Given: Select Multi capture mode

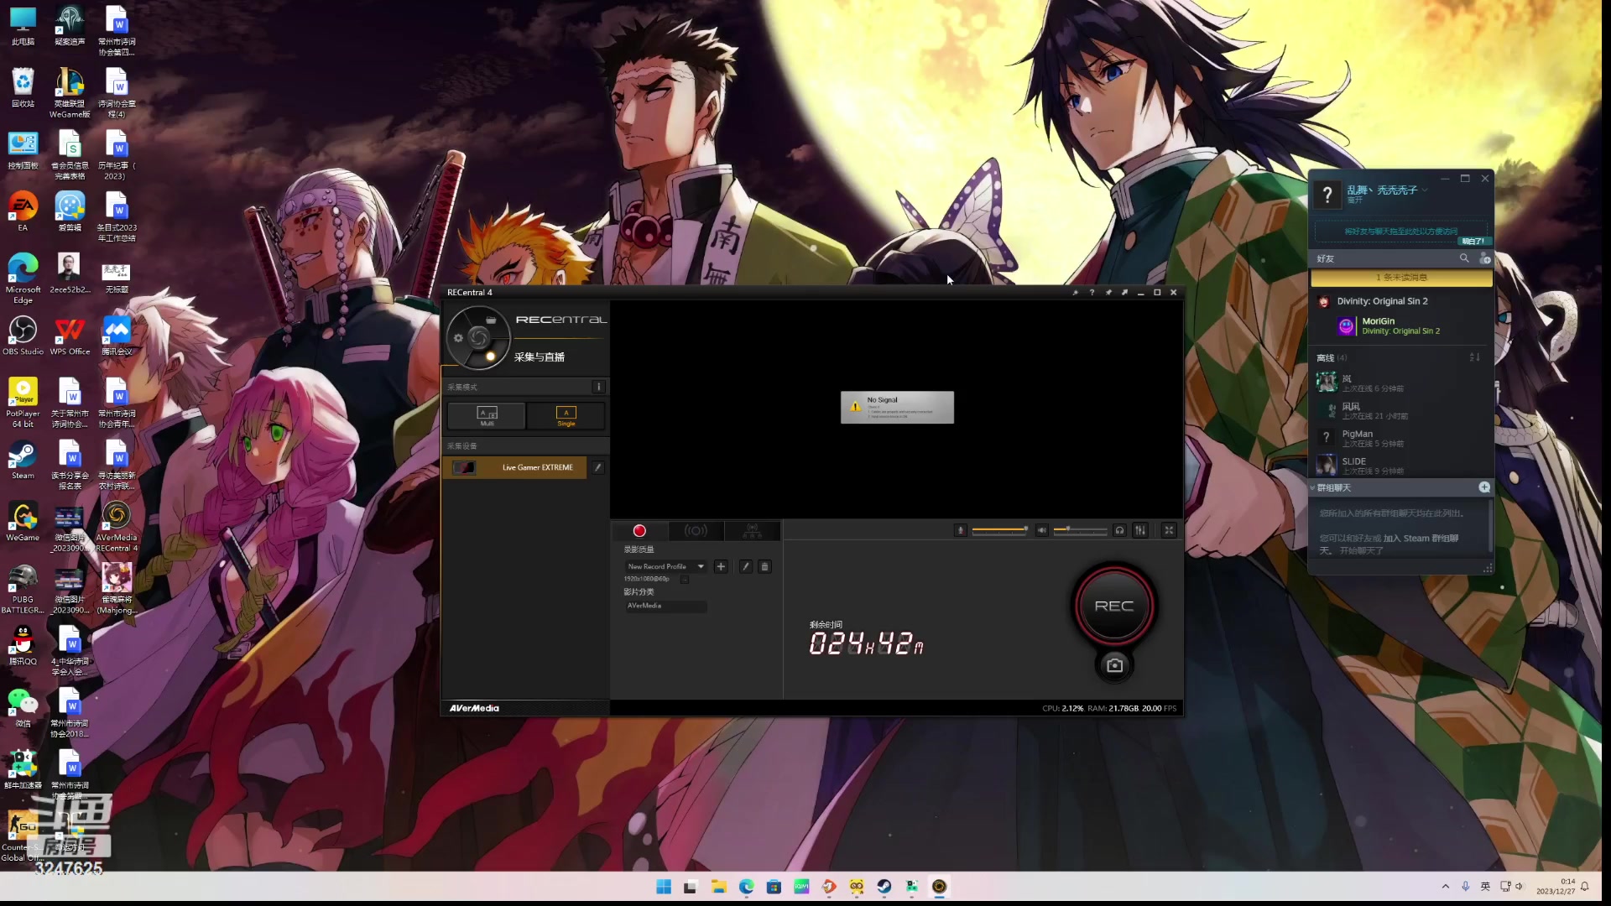Looking at the screenshot, I should click(487, 415).
